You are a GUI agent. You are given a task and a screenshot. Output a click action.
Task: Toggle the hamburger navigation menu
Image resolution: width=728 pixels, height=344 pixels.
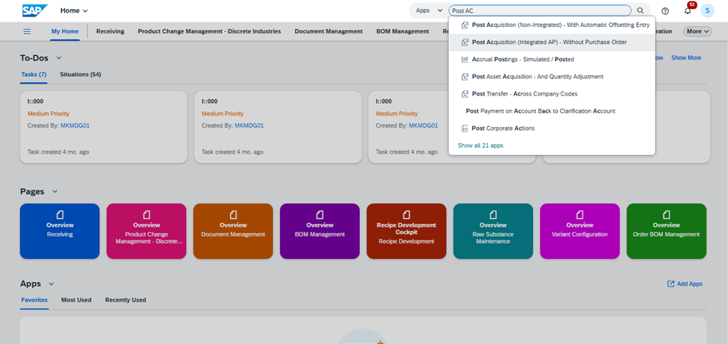[x=27, y=31]
